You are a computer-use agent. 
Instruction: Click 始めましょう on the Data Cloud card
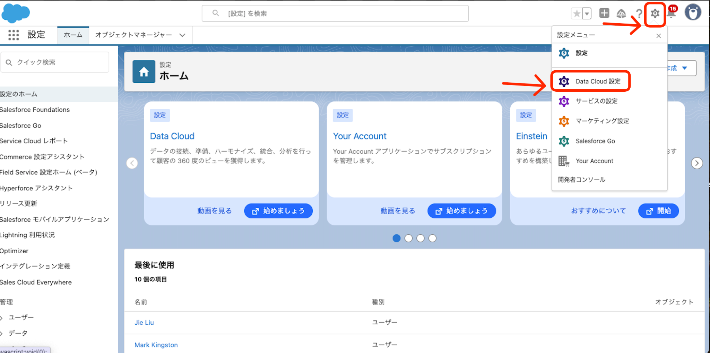(278, 211)
